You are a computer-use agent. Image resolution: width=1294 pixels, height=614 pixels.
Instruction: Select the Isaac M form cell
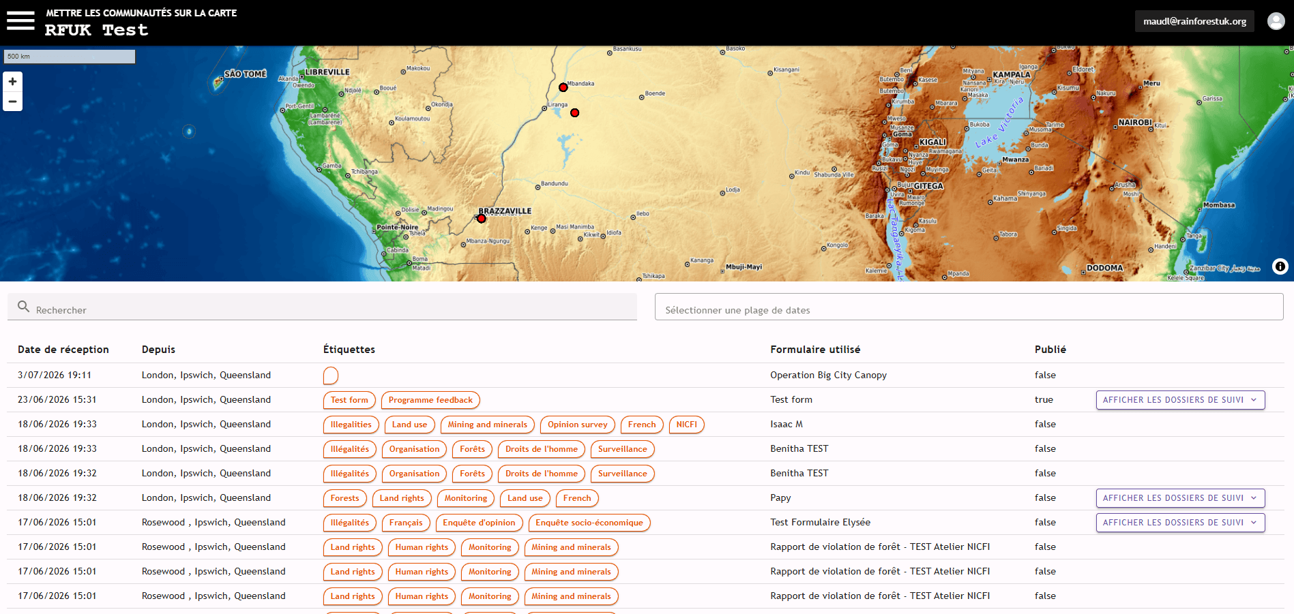(786, 425)
